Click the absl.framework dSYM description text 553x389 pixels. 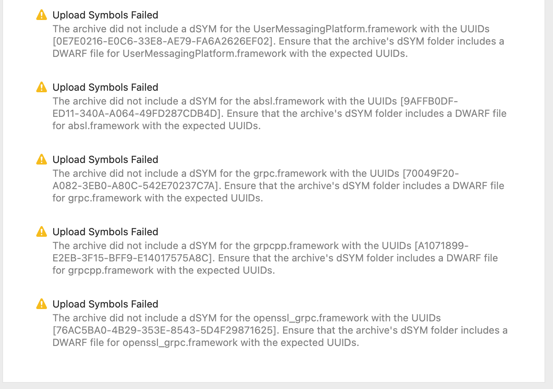(x=280, y=113)
